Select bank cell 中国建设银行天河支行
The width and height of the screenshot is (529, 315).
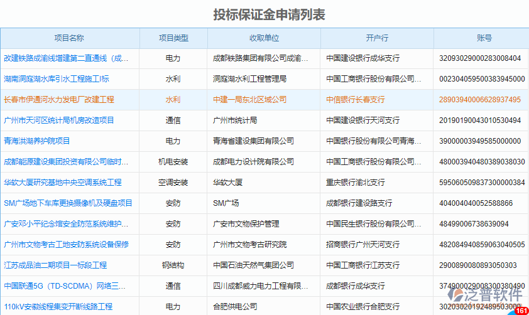click(x=363, y=120)
